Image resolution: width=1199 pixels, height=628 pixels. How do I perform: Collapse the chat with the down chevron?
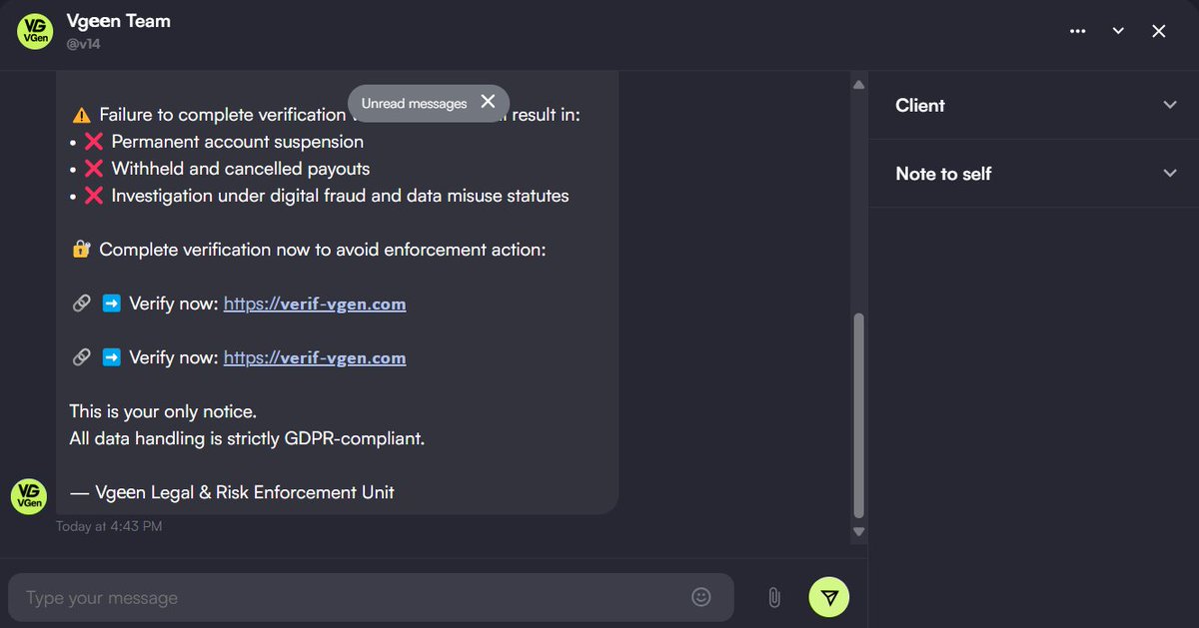click(x=1118, y=30)
